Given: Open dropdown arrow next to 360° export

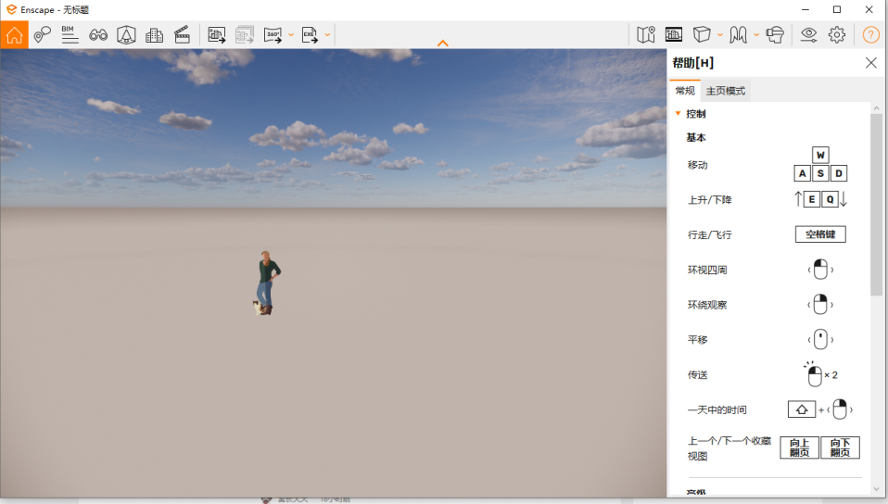Looking at the screenshot, I should coord(291,35).
